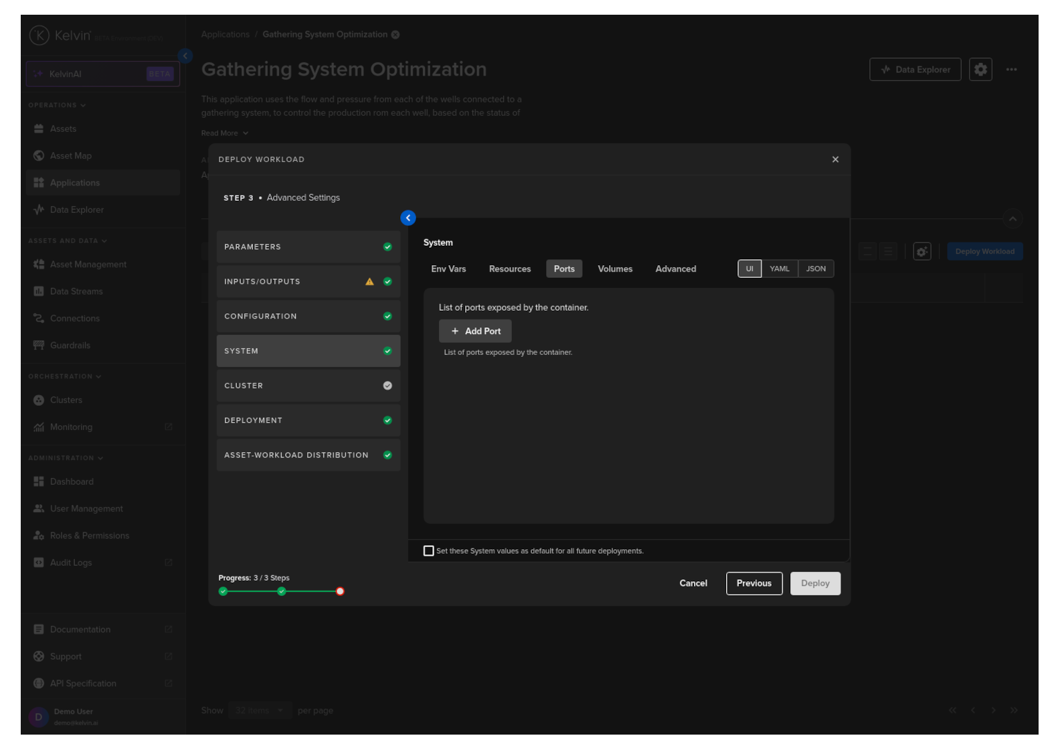Click the final red progress step marker
Viewport: 1060px width, 750px height.
[x=340, y=591]
